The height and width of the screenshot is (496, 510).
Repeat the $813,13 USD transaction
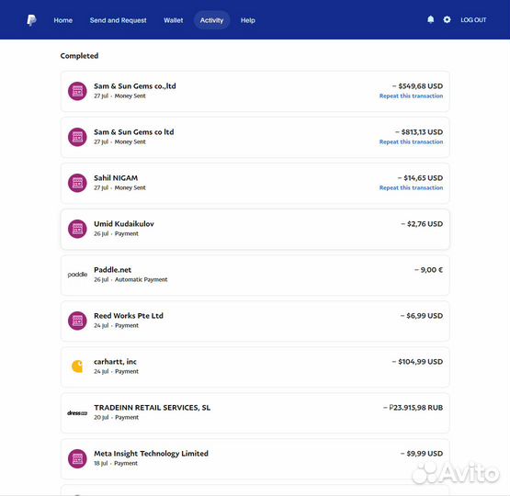(x=411, y=141)
